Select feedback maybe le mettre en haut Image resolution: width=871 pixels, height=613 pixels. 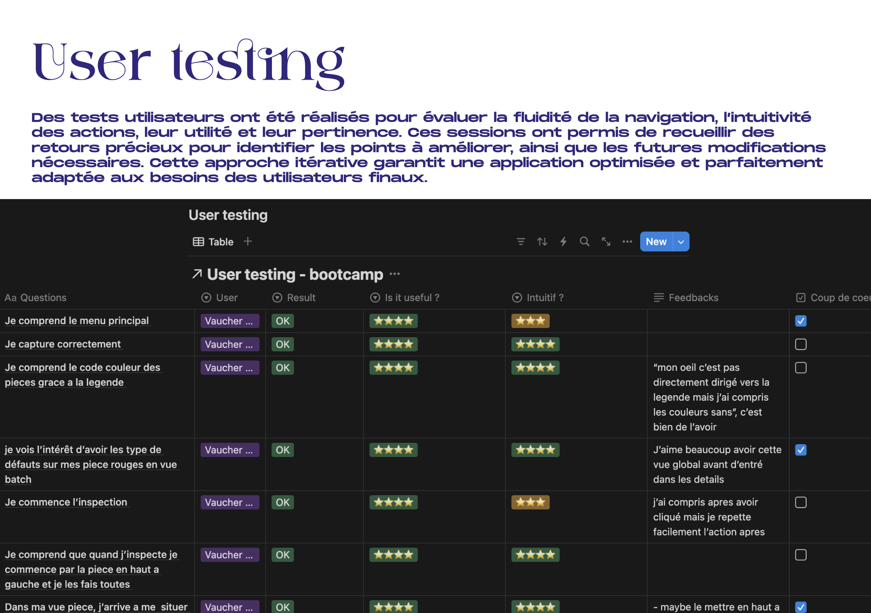click(x=716, y=607)
